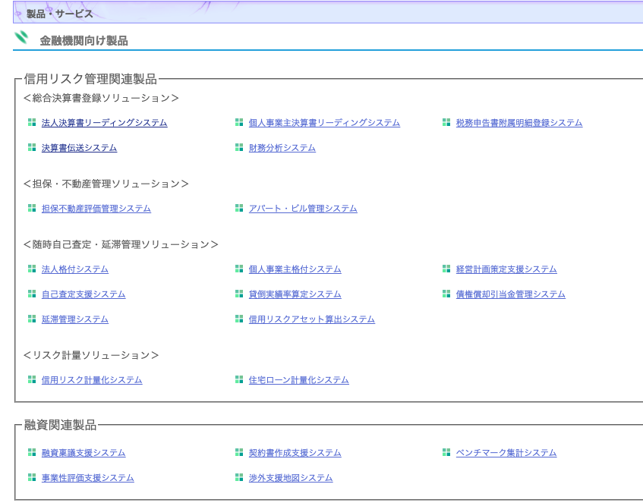
Task: Open 貸倒実績率算定システム link
Action: point(295,294)
